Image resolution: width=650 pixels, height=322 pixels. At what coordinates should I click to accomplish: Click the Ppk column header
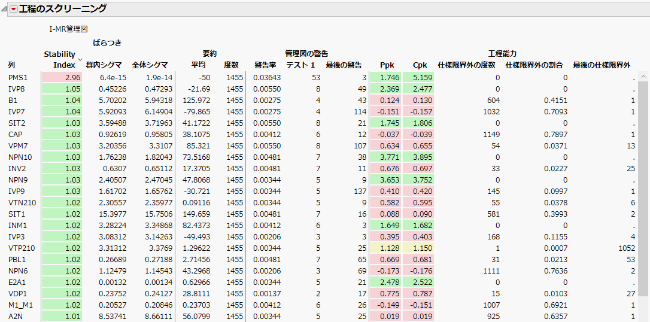tap(387, 65)
